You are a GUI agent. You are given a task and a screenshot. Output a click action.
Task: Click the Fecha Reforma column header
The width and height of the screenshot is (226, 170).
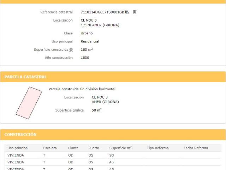[196, 148]
